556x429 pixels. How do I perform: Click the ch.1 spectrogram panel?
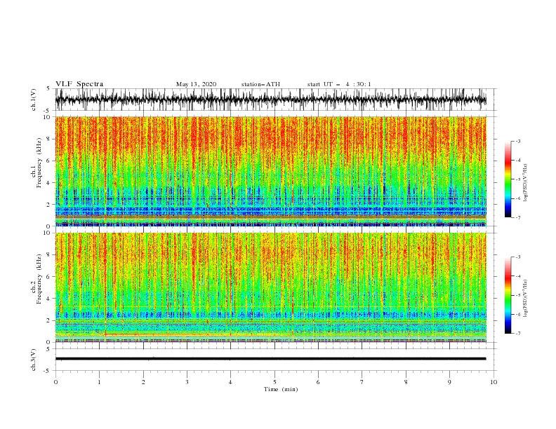[x=270, y=171]
